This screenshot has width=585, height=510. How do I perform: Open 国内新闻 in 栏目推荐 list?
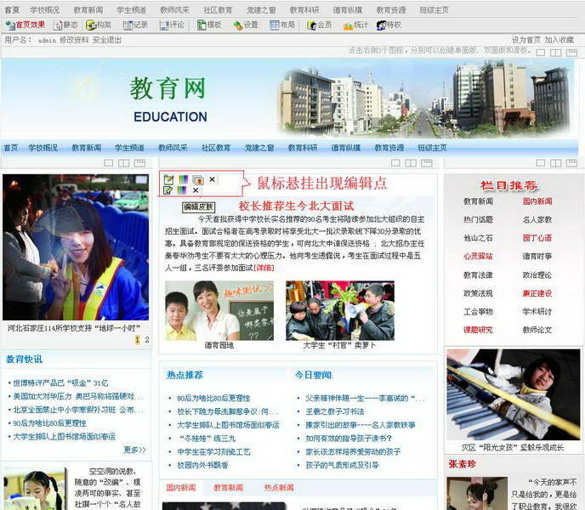(537, 201)
